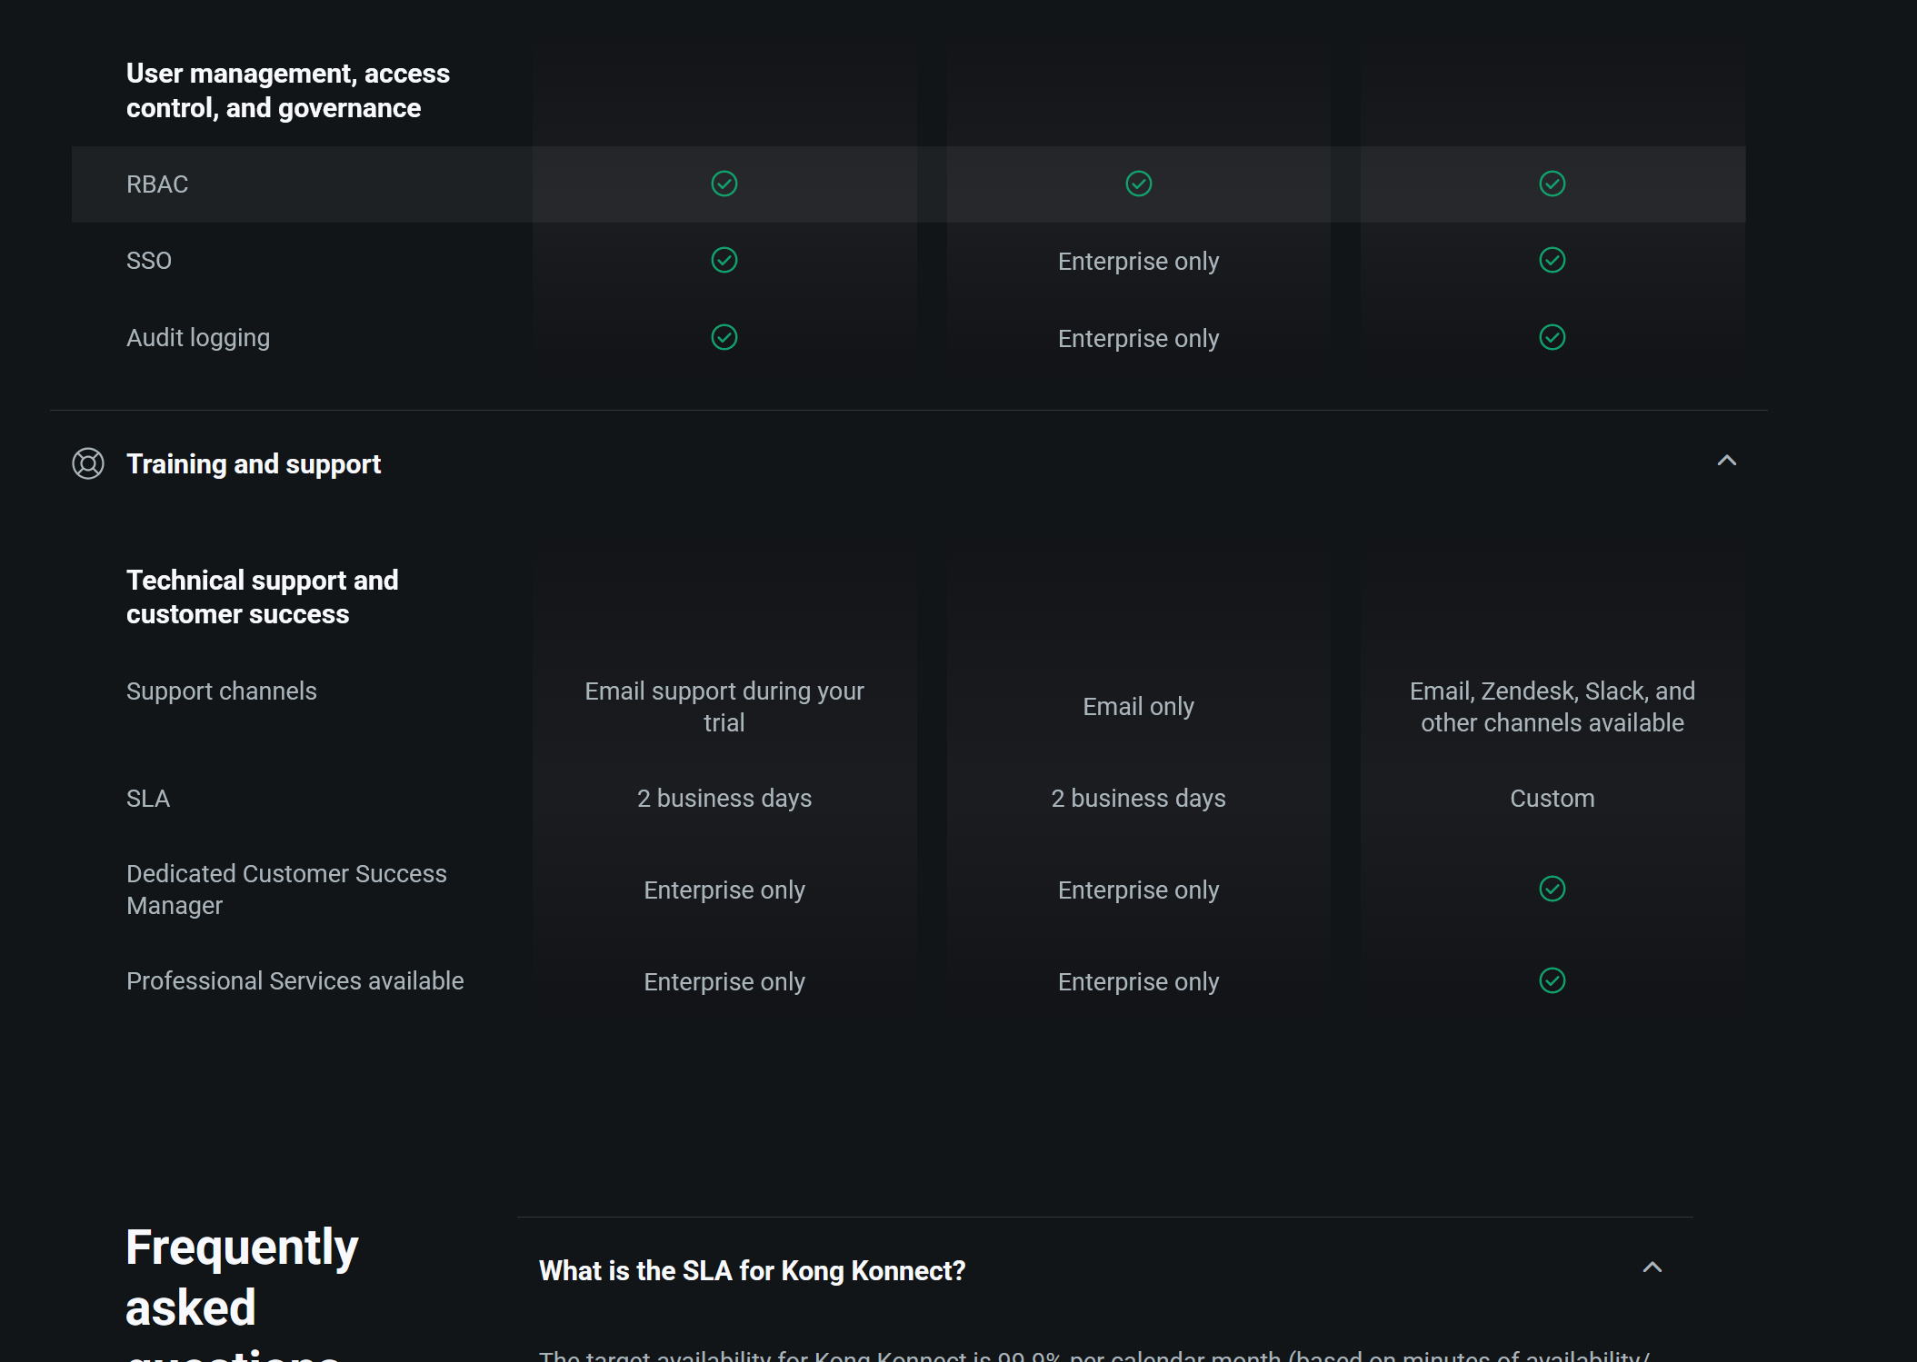
Task: Collapse the SLA for Kong Konnect FAQ chevron
Action: (1652, 1268)
